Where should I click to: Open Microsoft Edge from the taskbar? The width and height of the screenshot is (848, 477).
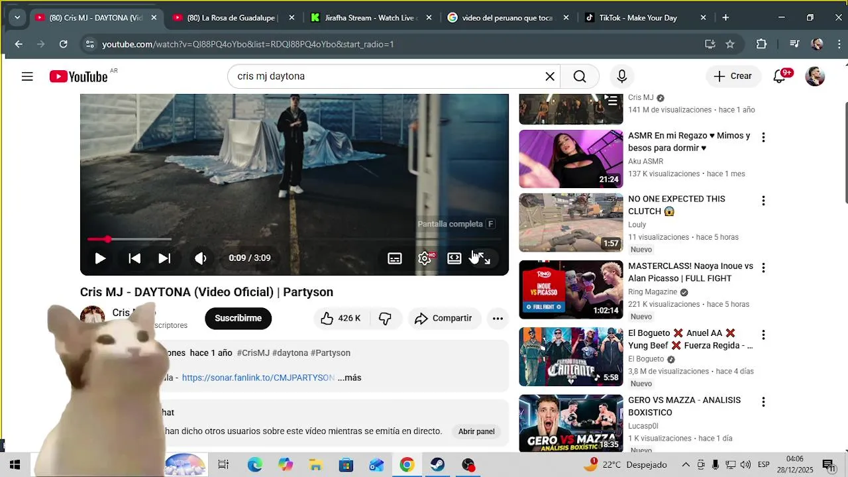[254, 465]
